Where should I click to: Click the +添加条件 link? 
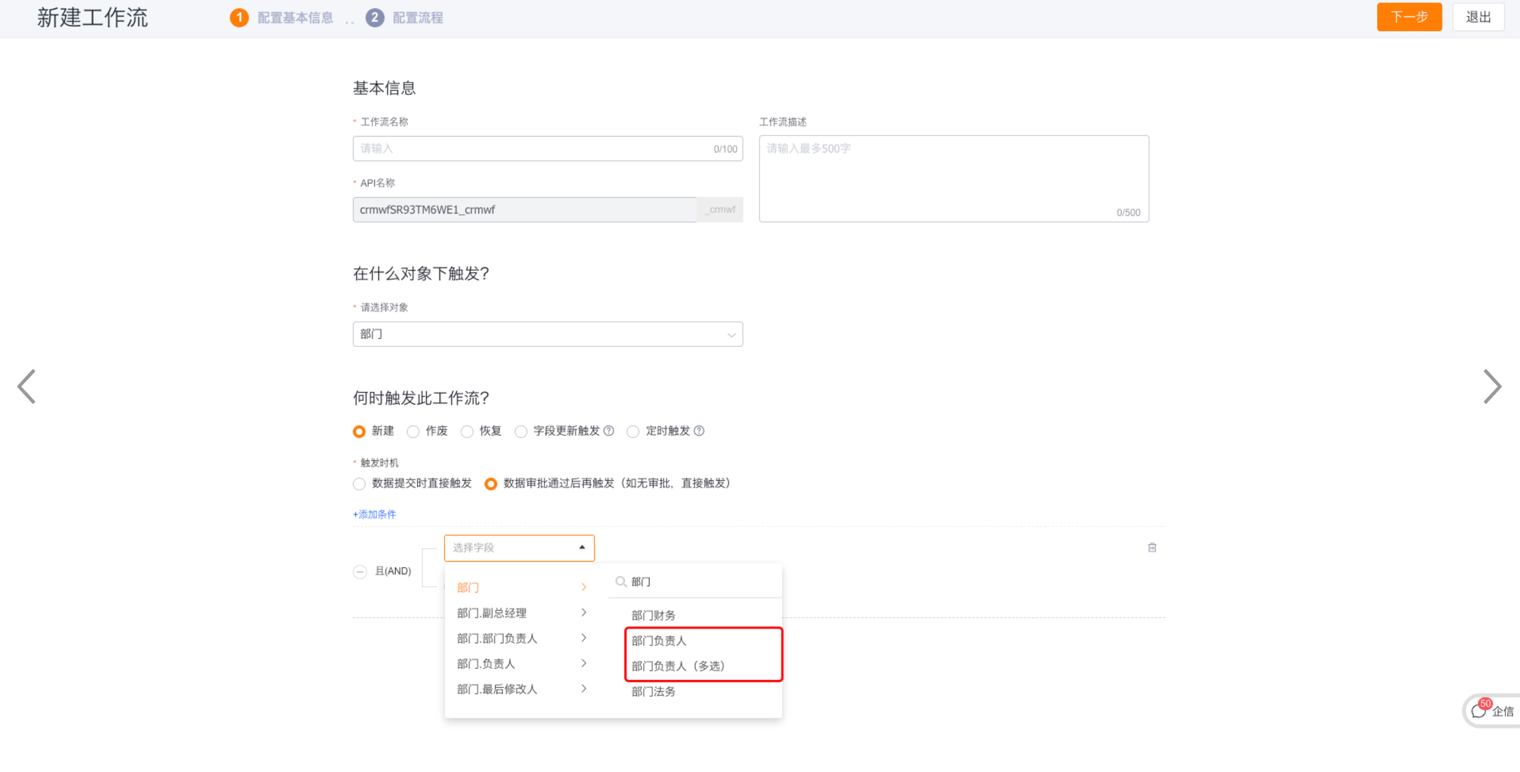click(x=375, y=514)
